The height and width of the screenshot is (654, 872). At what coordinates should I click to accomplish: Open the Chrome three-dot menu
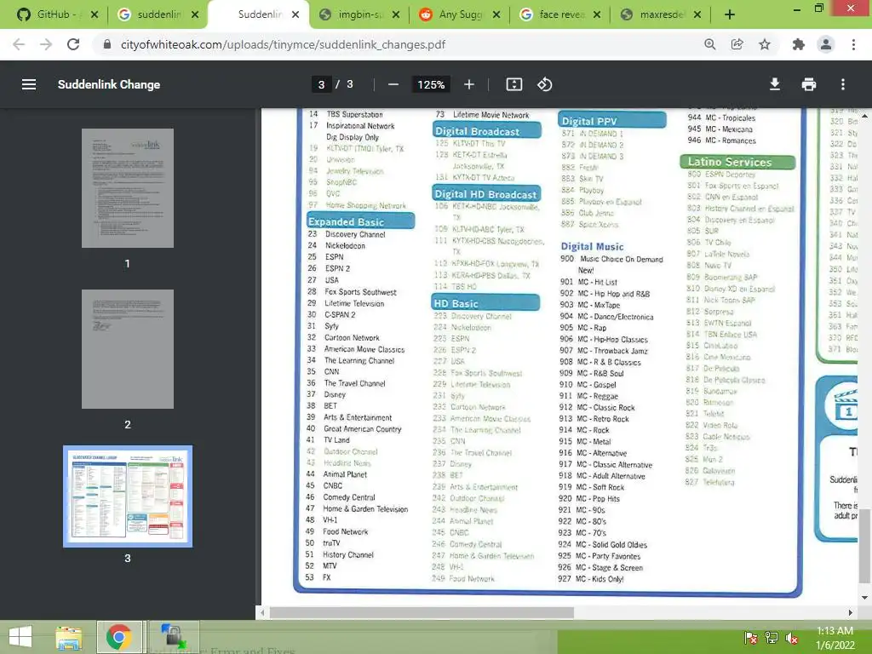point(853,44)
